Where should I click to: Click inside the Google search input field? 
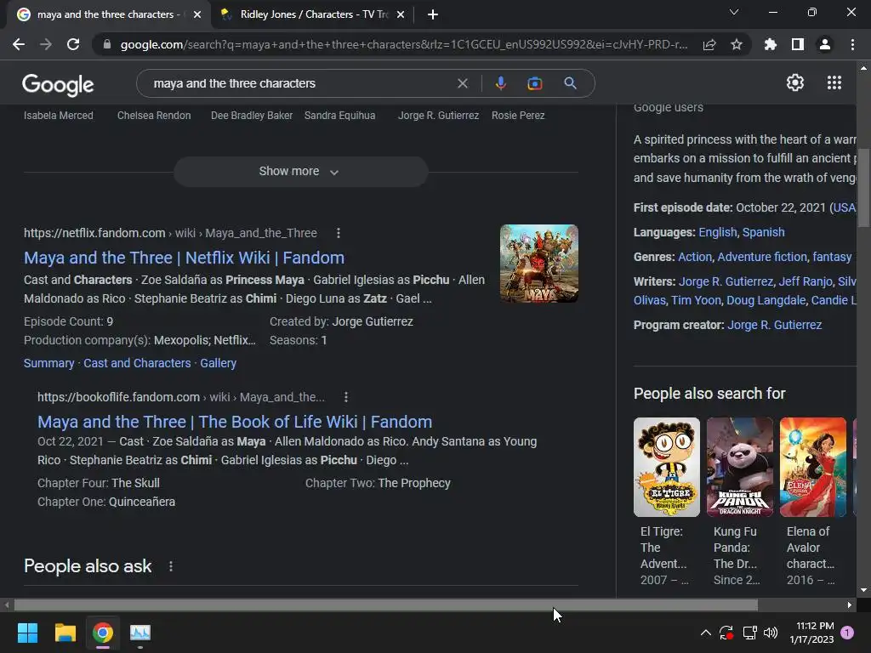(300, 83)
